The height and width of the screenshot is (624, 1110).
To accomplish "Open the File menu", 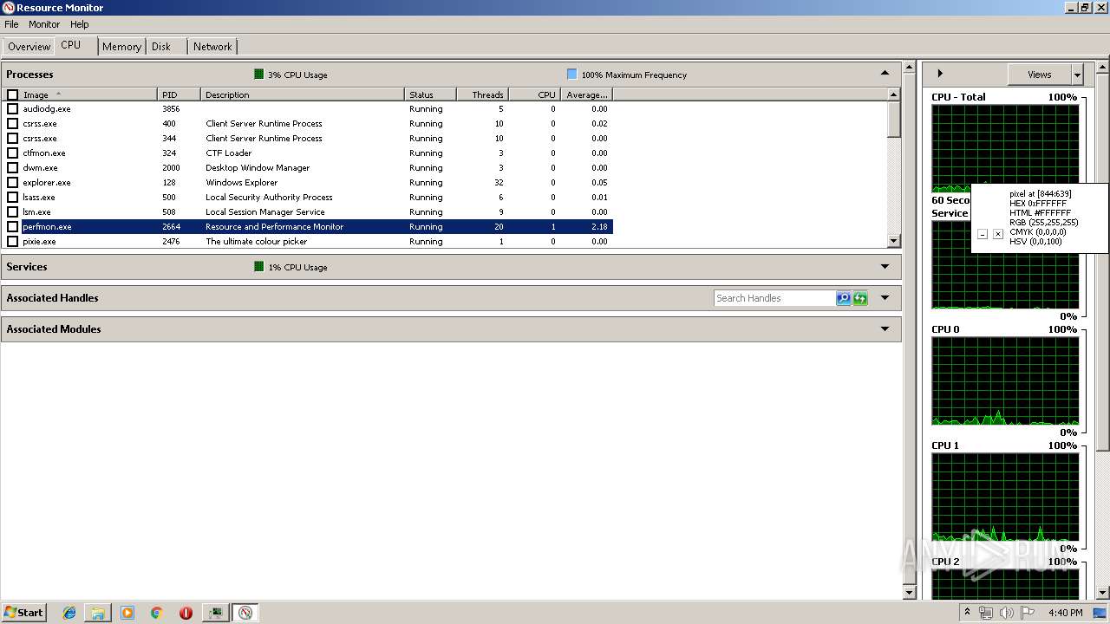I will [x=11, y=24].
